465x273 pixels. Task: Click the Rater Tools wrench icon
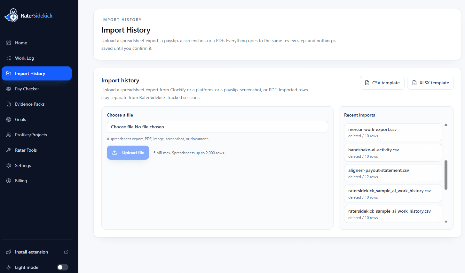pos(9,150)
